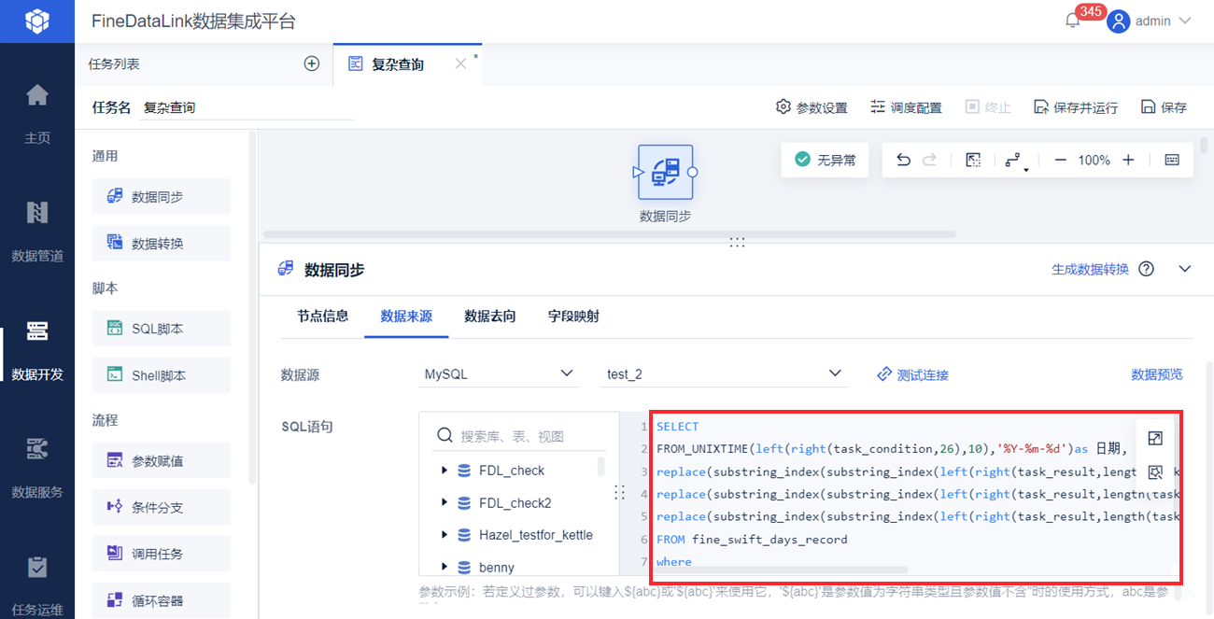
Task: Switch to 字段映射 tab
Action: coord(573,316)
